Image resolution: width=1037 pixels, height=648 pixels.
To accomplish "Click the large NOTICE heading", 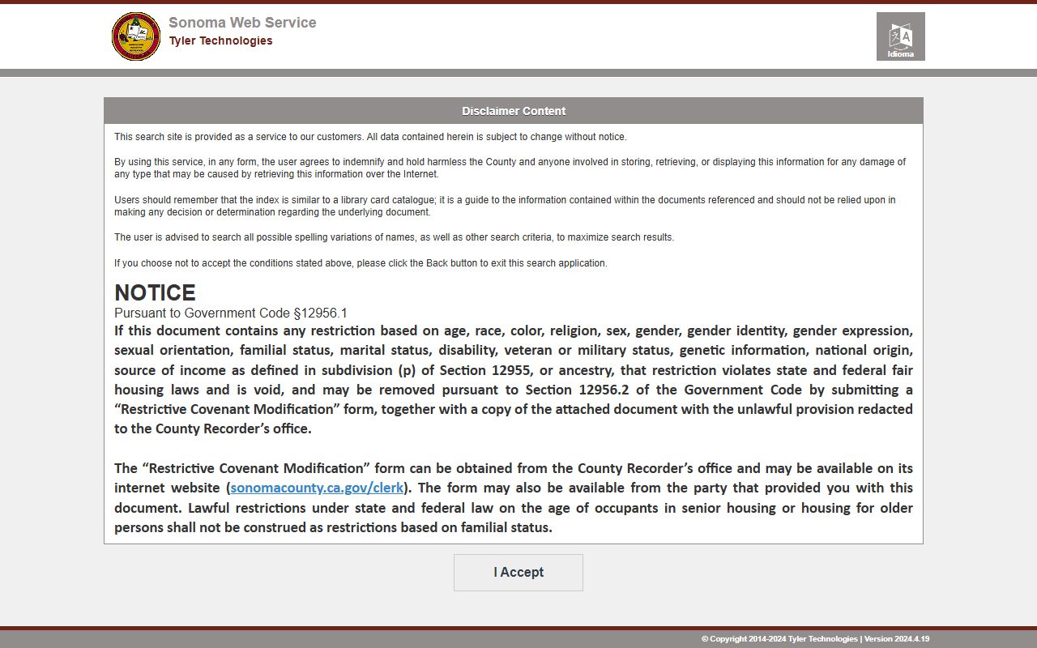I will [155, 292].
